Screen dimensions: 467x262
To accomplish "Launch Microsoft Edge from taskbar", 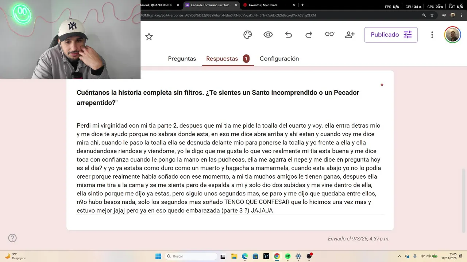I will click(x=245, y=257).
